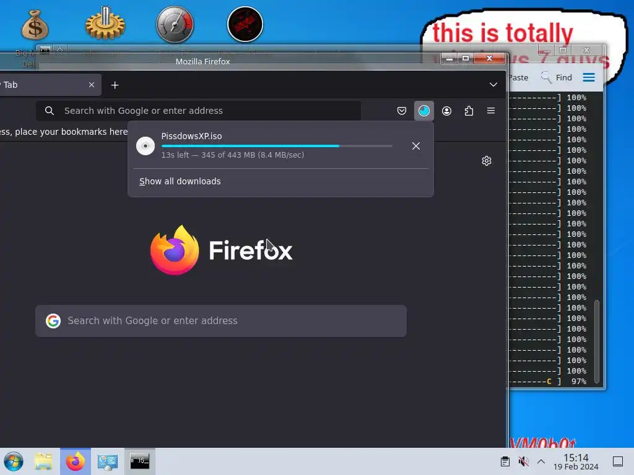Image resolution: width=634 pixels, height=475 pixels.
Task: Open the Firefox downloads panel button
Action: click(x=423, y=111)
